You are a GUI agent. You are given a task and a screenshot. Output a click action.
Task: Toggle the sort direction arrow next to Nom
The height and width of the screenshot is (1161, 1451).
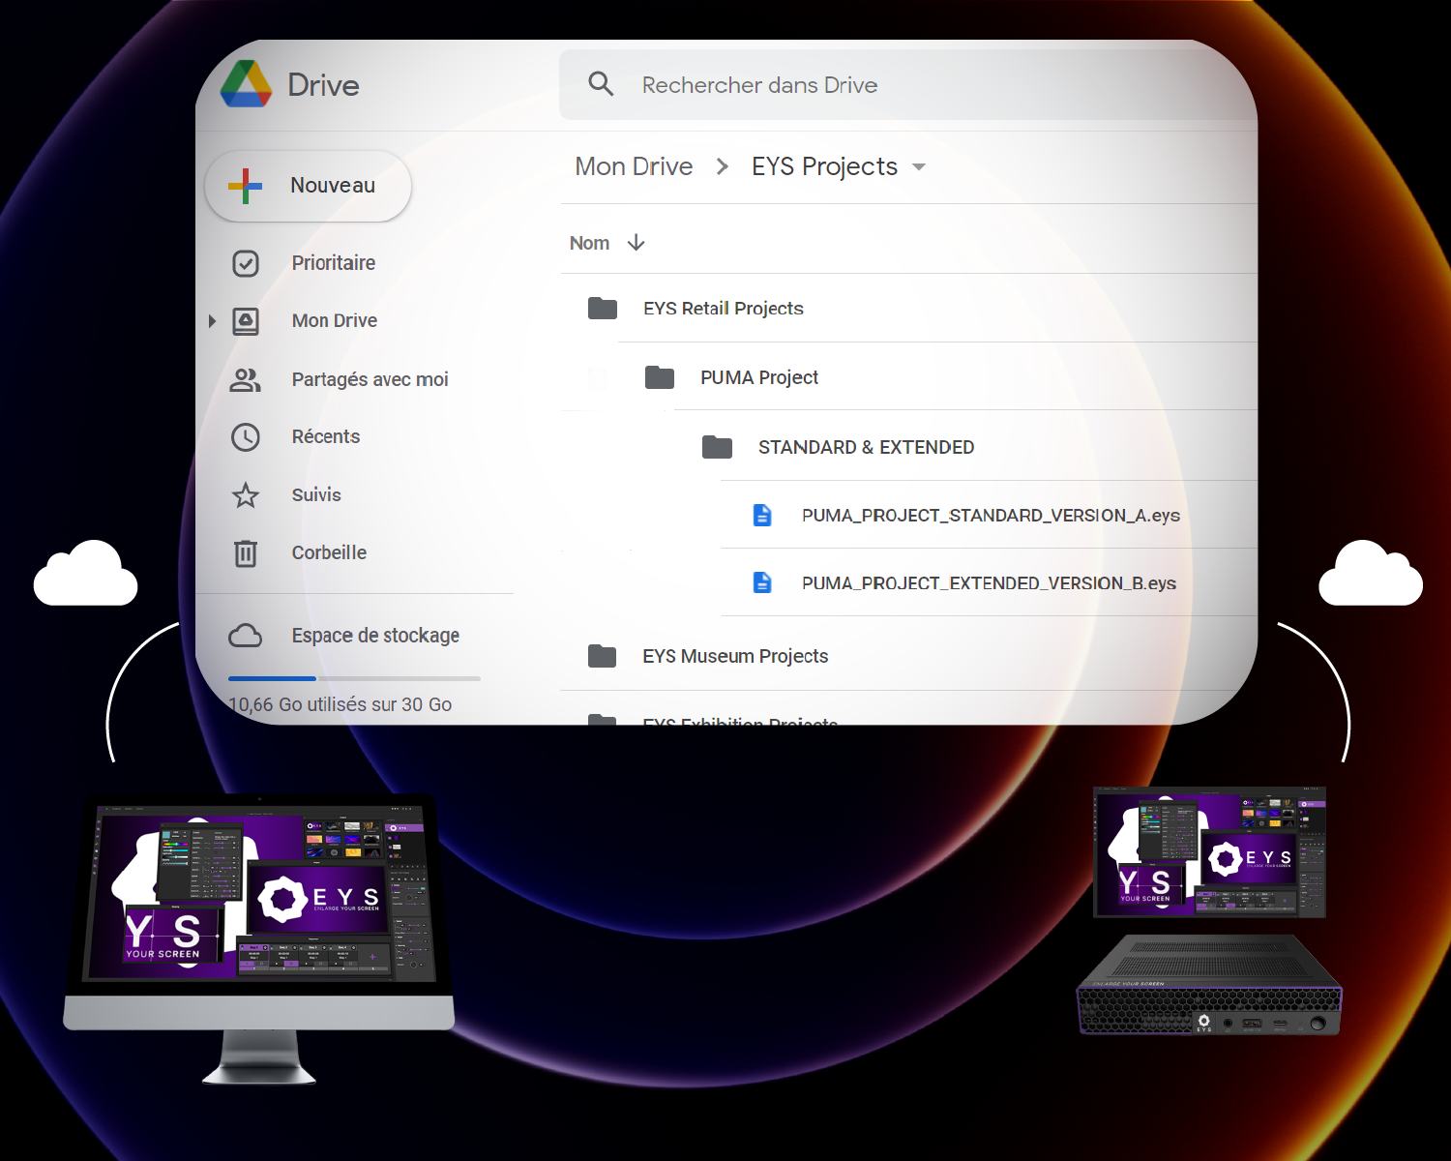pyautogui.click(x=636, y=242)
